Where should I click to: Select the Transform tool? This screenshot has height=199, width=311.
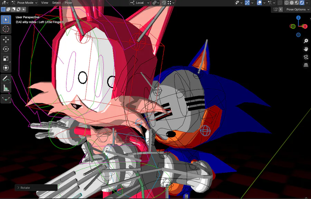point(6,68)
